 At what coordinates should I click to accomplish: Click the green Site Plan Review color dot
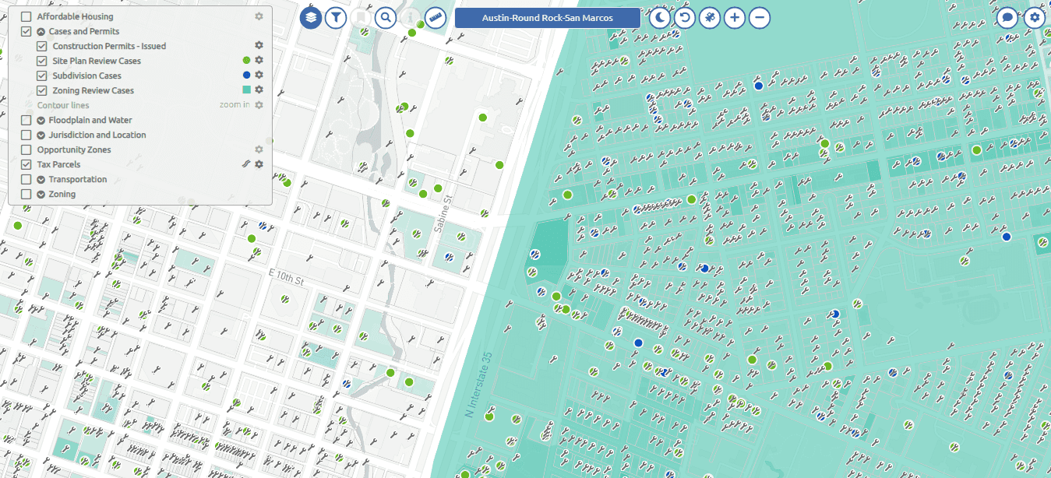point(246,61)
